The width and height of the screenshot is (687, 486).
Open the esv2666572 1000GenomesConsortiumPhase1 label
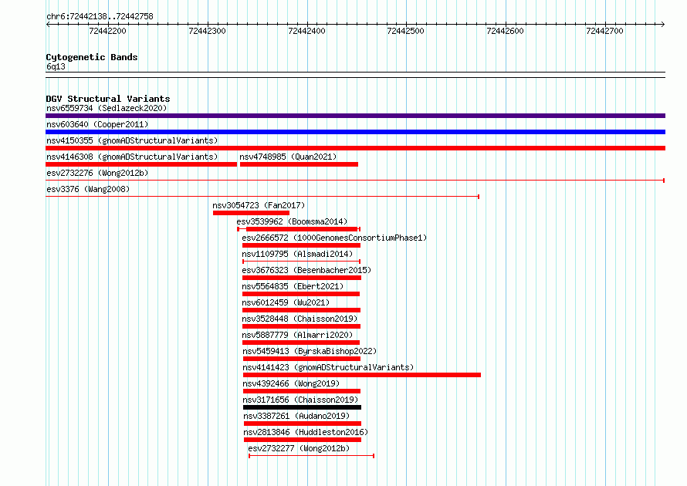334,238
